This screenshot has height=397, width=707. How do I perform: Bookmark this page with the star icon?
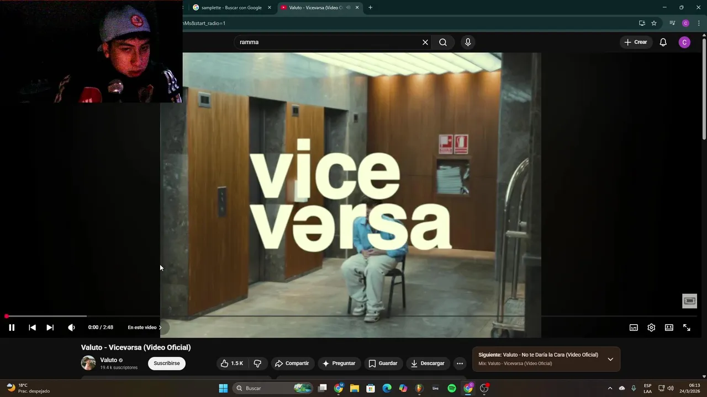[654, 23]
